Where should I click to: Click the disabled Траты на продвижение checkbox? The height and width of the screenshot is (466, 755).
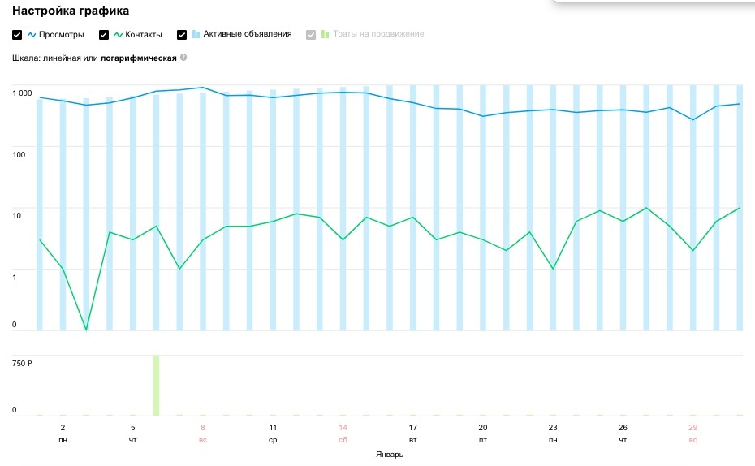[311, 35]
